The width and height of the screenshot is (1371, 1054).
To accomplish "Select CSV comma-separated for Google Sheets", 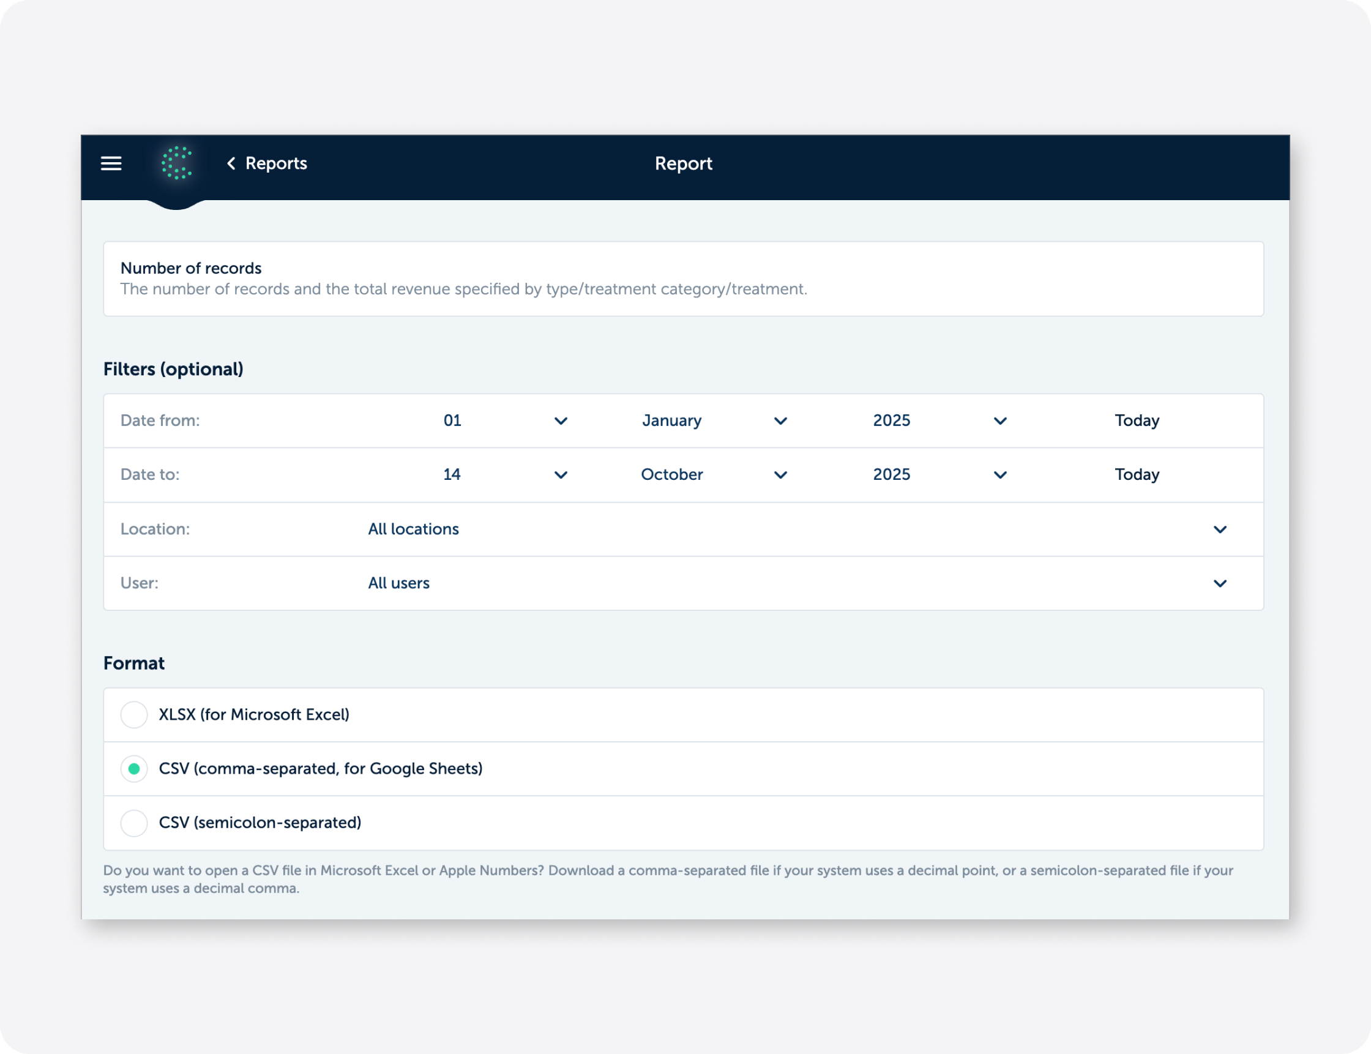I will tap(134, 769).
